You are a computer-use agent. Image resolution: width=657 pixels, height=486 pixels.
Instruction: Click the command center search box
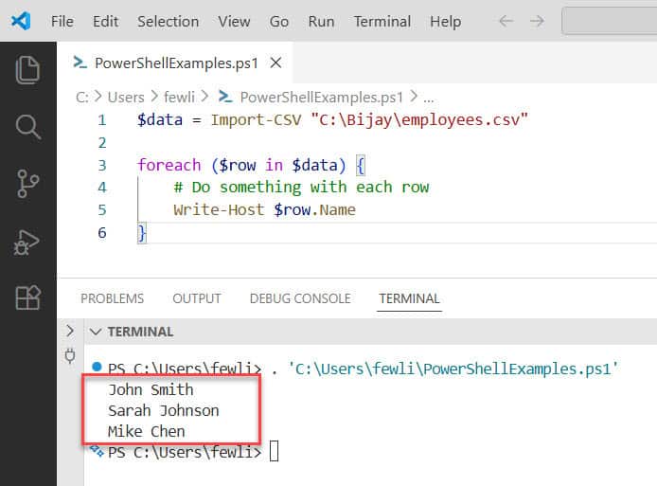click(610, 21)
